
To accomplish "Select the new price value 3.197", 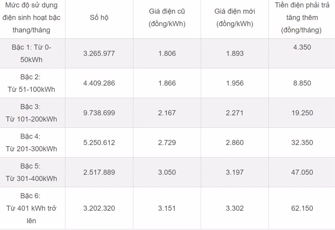I will click(235, 172).
